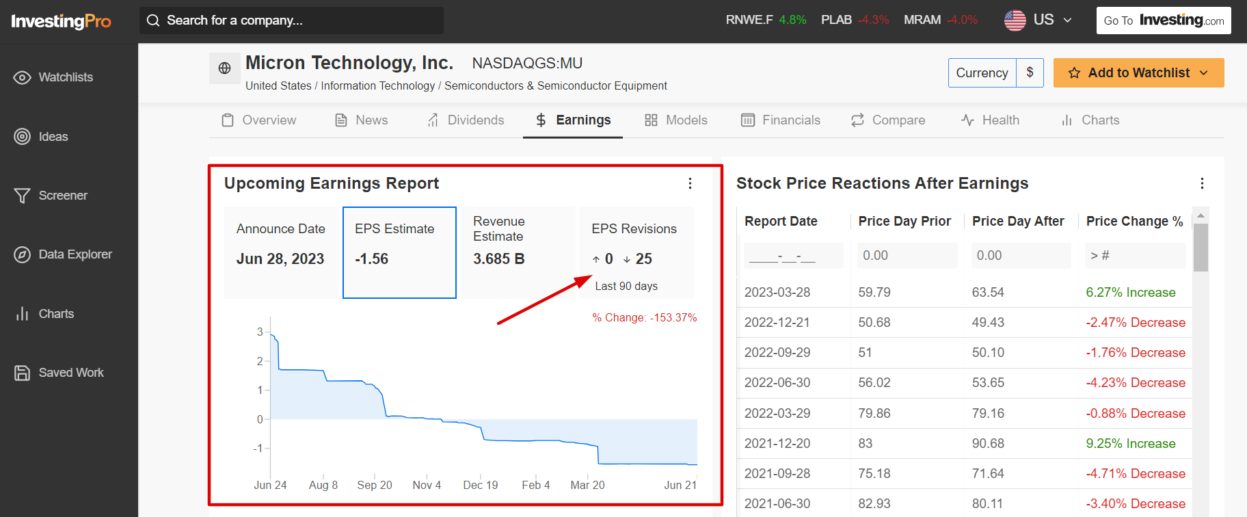Viewport: 1247px width, 517px height.
Task: Sort by Price Day After column header
Action: 1018,221
